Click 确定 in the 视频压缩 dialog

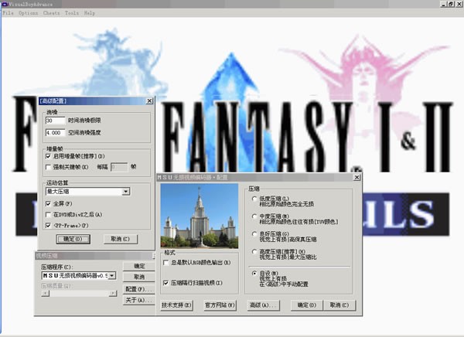[139, 266]
